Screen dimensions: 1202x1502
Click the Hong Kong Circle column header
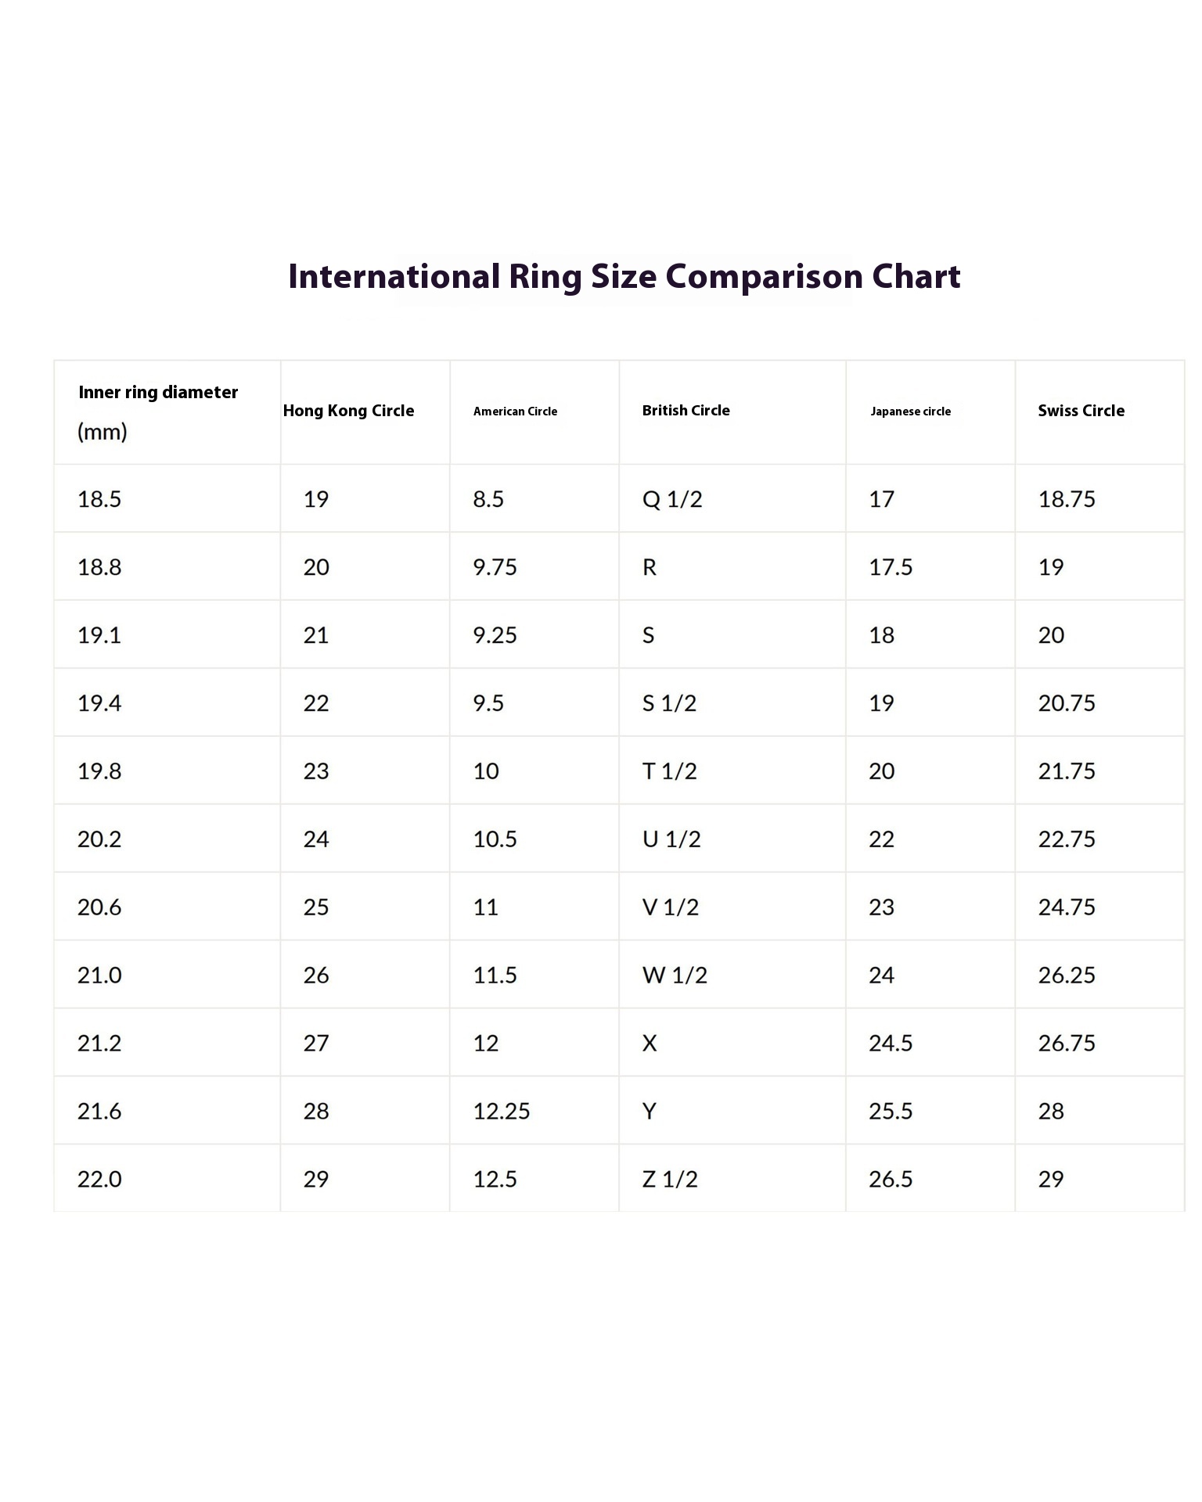(x=365, y=412)
